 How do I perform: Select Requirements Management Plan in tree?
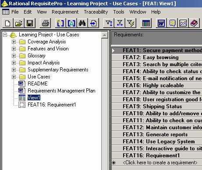(x=61, y=91)
